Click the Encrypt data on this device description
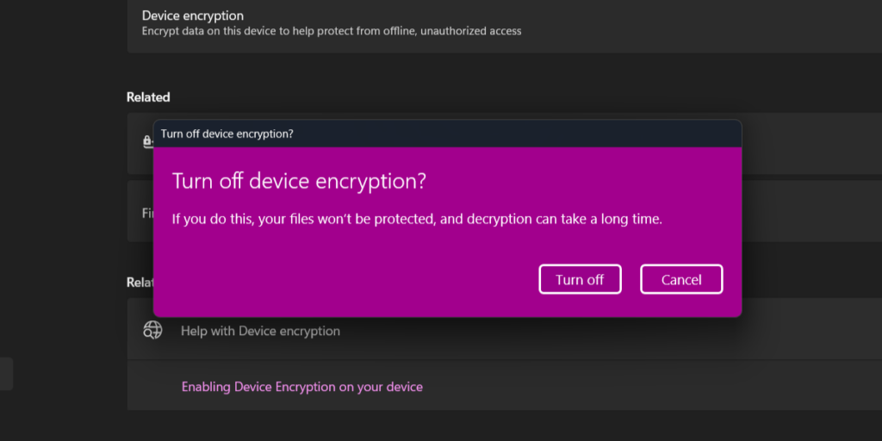This screenshot has height=441, width=882. [x=331, y=31]
